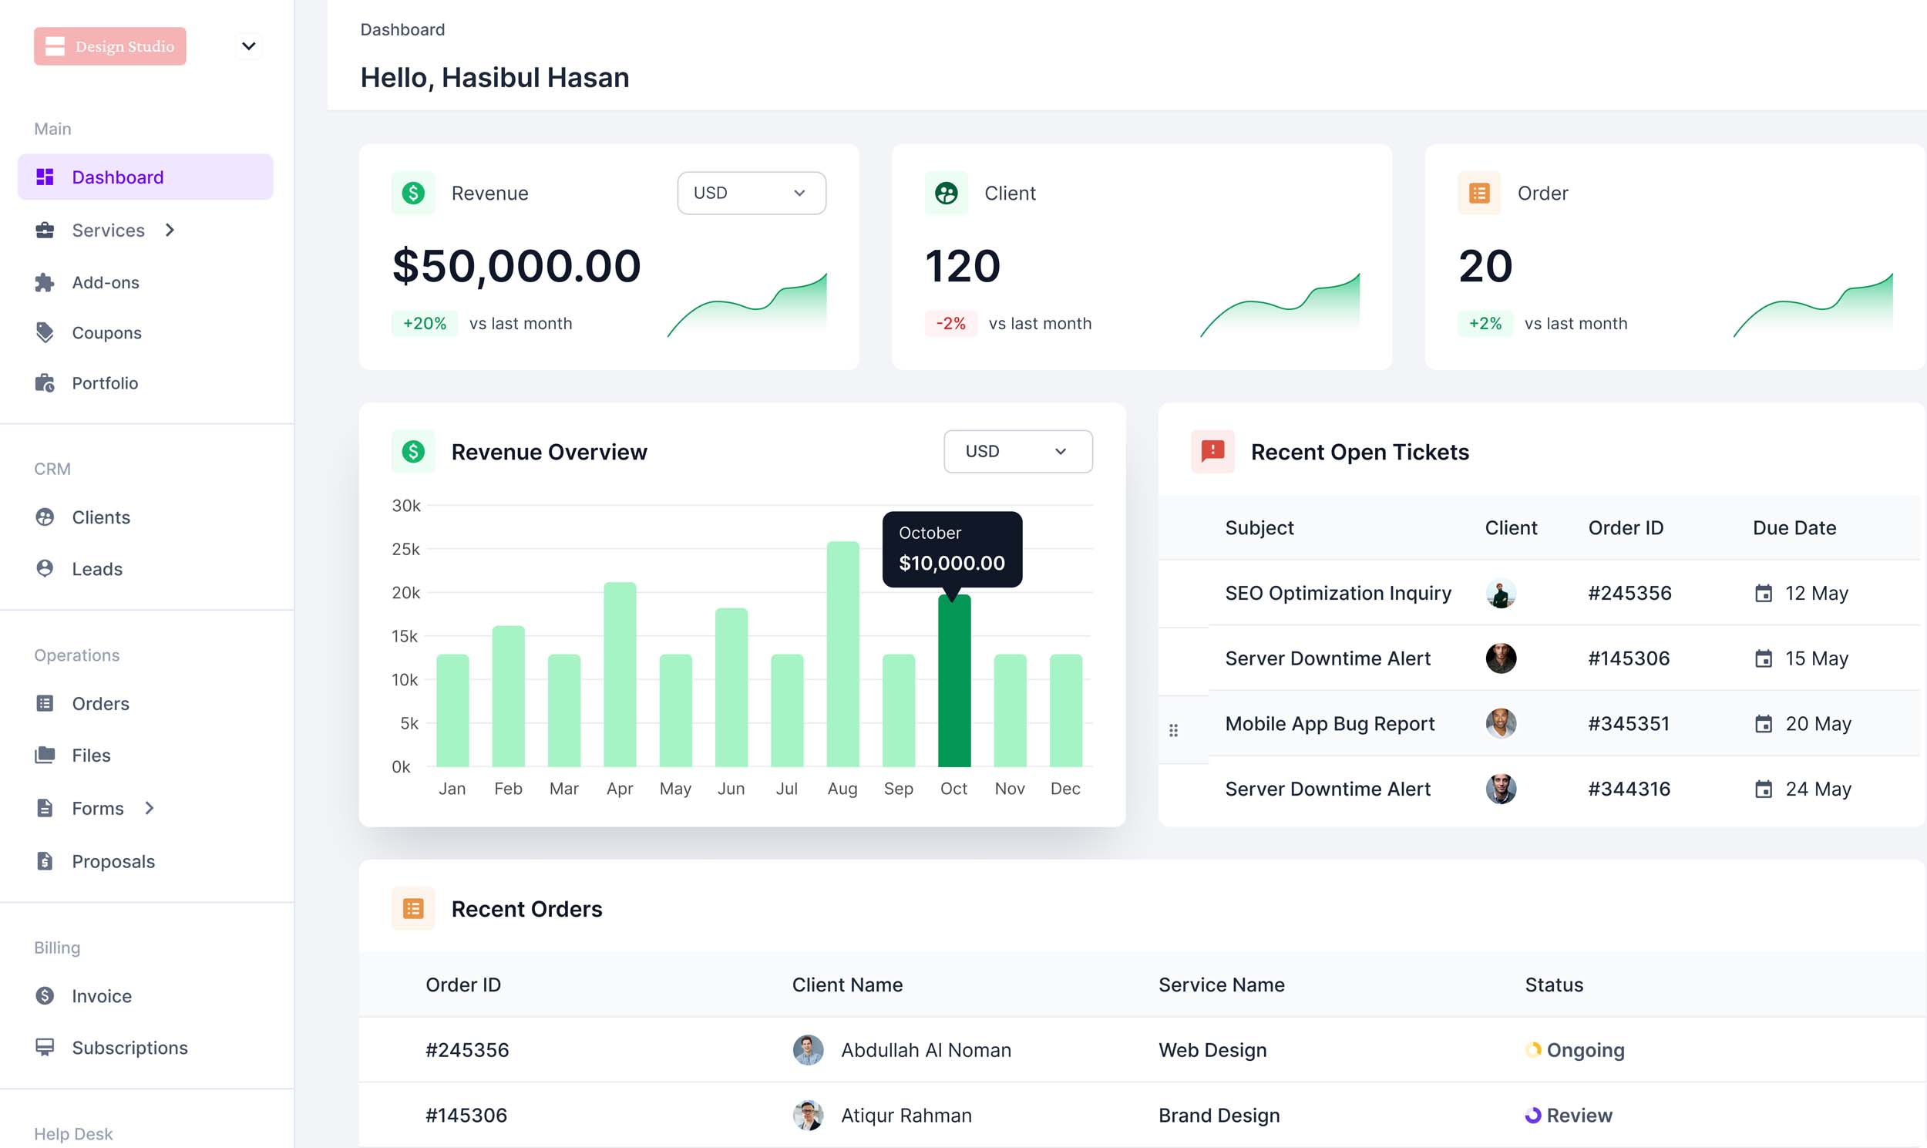Image resolution: width=1927 pixels, height=1148 pixels.
Task: Click the Subscriptions monitor icon
Action: coord(45,1048)
